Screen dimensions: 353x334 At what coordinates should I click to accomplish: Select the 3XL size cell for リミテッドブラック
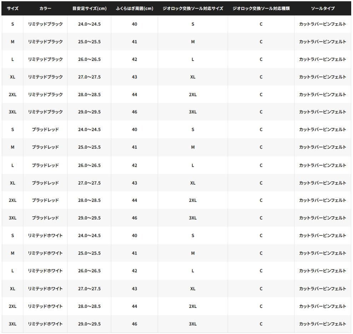click(x=12, y=112)
